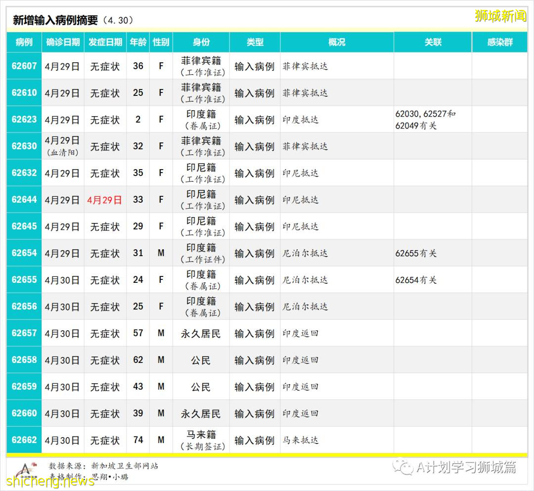
Task: Open the 身份 column tab
Action: (x=201, y=43)
